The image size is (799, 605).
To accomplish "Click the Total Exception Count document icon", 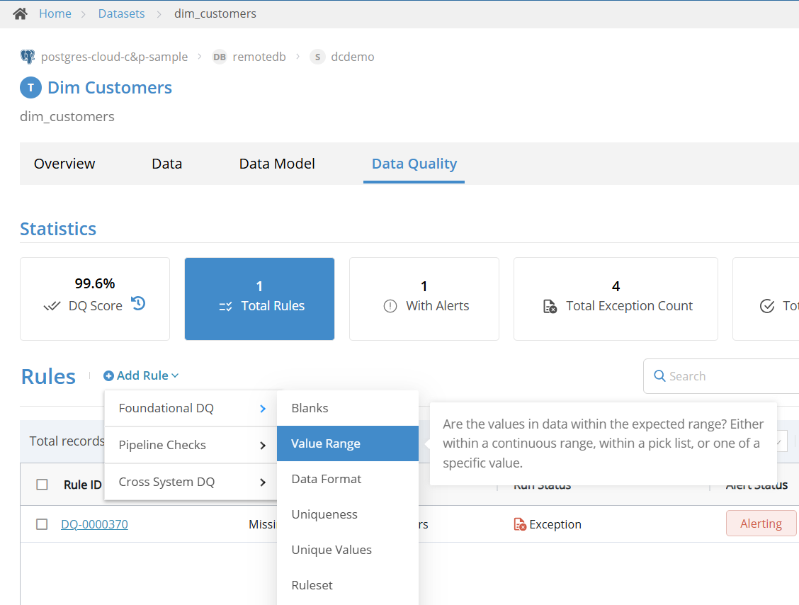I will [x=550, y=306].
